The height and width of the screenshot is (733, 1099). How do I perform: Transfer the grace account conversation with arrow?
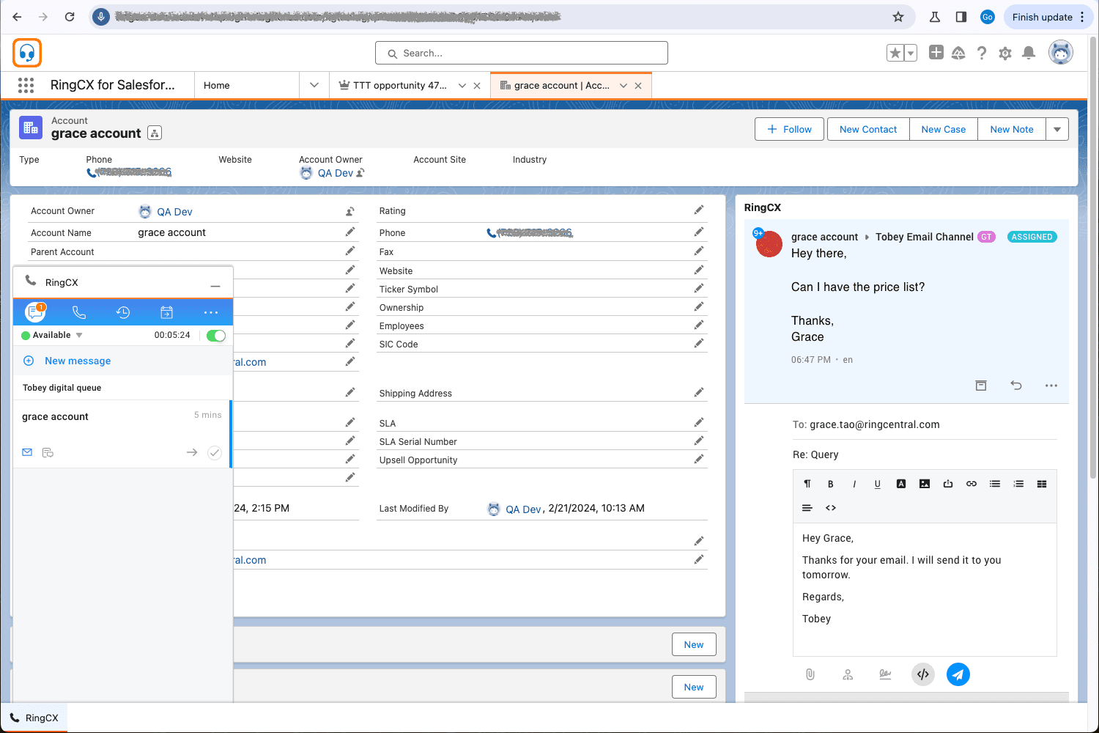192,452
